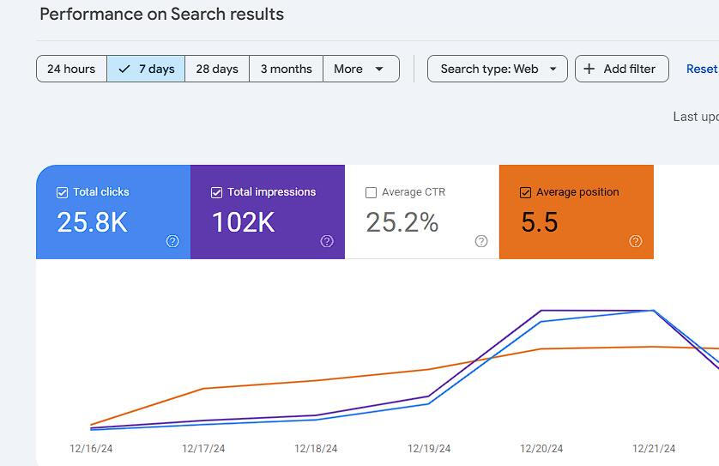
Task: Enable the Average CTR checkbox
Action: (371, 192)
